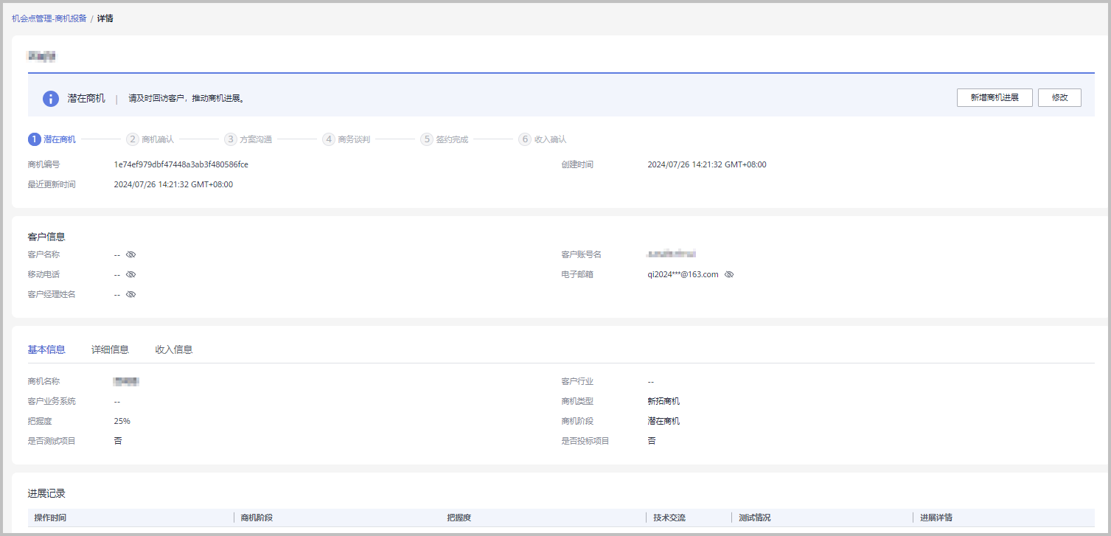Click step 6 收入确认 circle icon
The height and width of the screenshot is (536, 1111).
coord(525,139)
